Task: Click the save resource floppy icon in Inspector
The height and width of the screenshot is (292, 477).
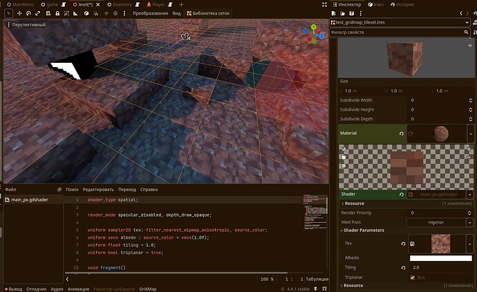Action: (x=352, y=13)
